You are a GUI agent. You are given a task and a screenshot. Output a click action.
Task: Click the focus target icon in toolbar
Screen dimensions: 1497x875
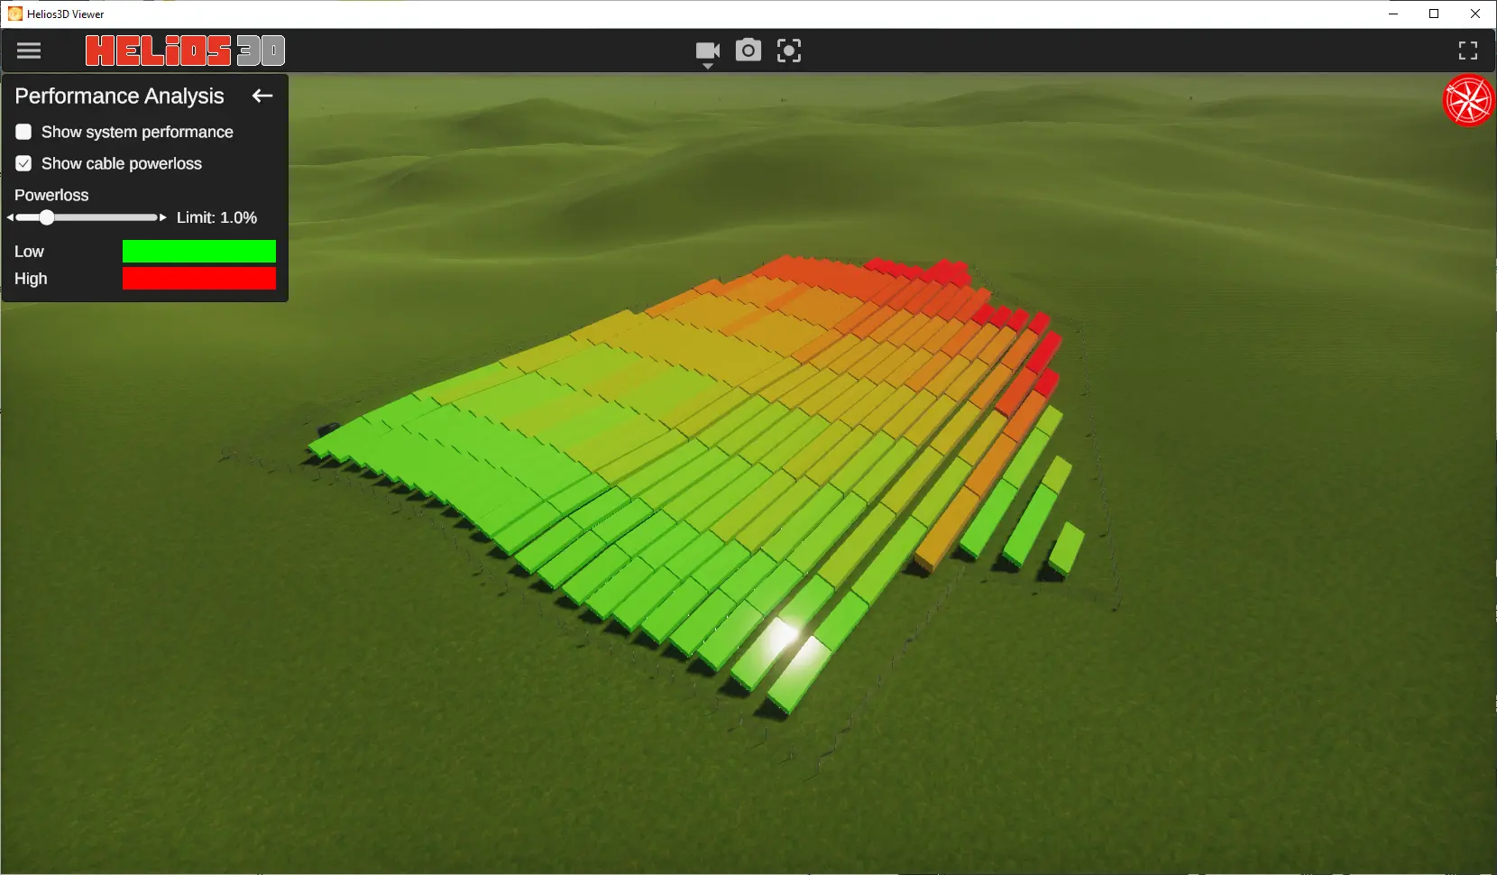point(788,51)
